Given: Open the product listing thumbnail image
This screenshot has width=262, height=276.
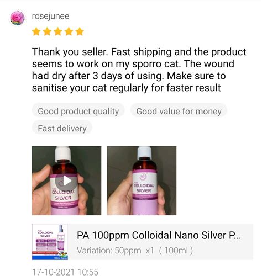Looking at the screenshot, I should [50, 242].
